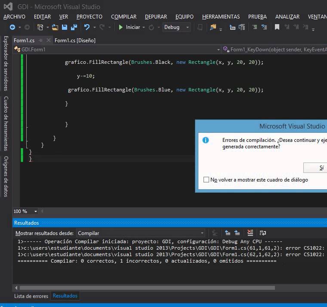Switch to Form1.cs [Diseño] tab
This screenshot has width=327, height=307.
[75, 41]
